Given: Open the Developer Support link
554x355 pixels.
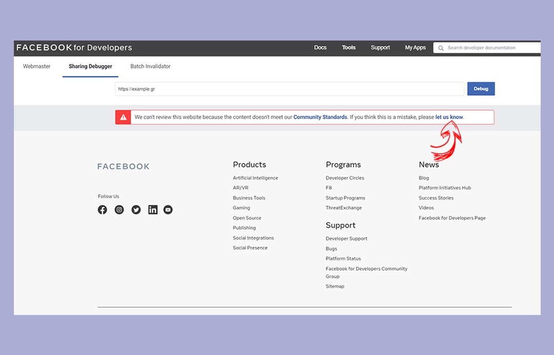Looking at the screenshot, I should click(346, 239).
